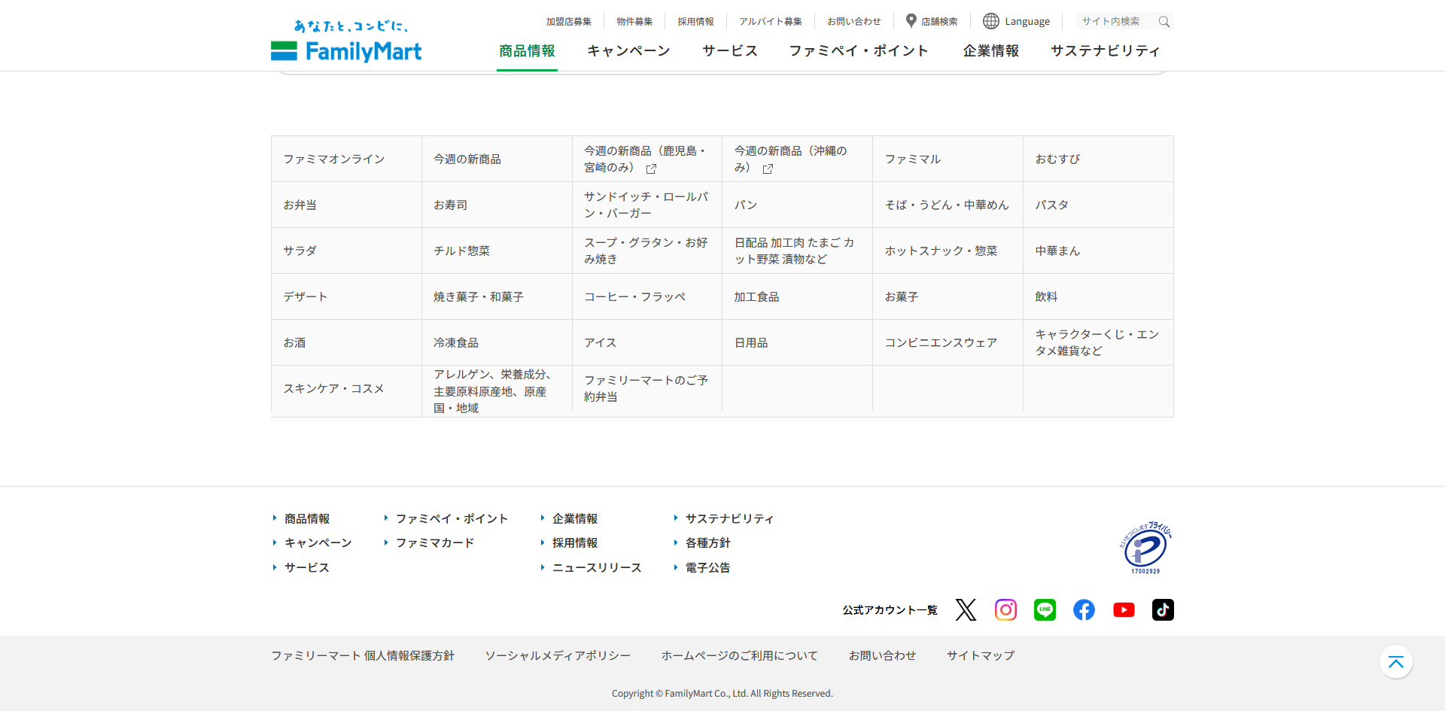Viewport: 1445px width, 711px height.
Task: Click the お問い合わせ top link
Action: coord(854,22)
